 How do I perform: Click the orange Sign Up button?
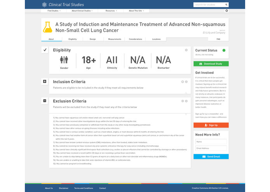click(211, 125)
